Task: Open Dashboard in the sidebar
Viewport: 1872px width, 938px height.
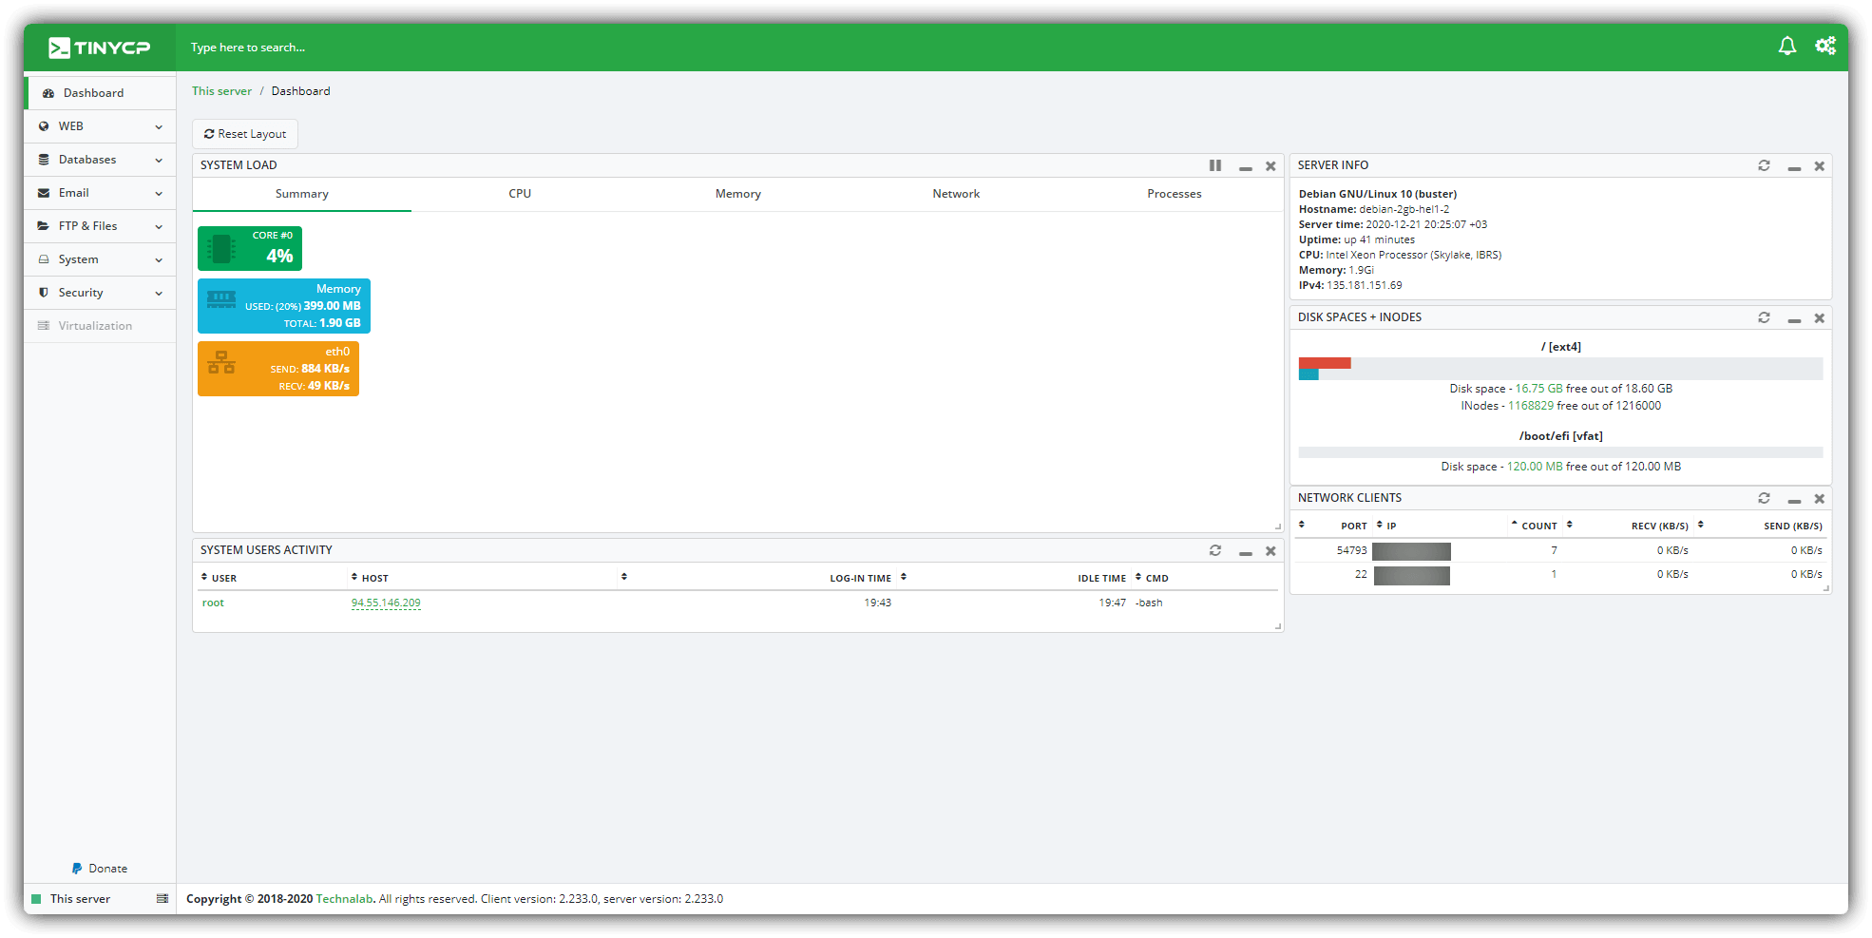Action: click(x=100, y=93)
